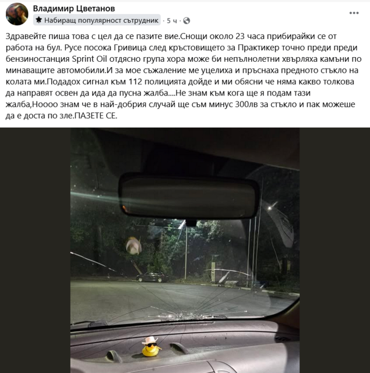Screen dimensions: 370x373
Task: Click the Набиращ популярност сътрудник badge label
Action: coord(101,20)
